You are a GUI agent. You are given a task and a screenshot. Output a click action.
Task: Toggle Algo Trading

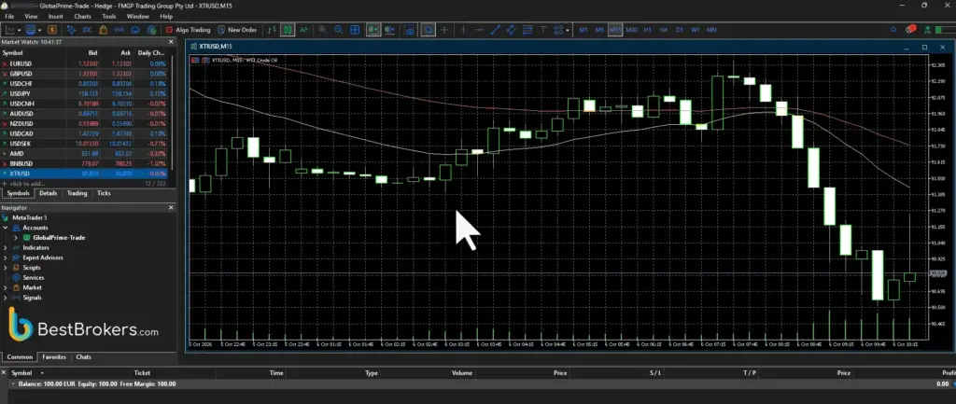tap(189, 30)
